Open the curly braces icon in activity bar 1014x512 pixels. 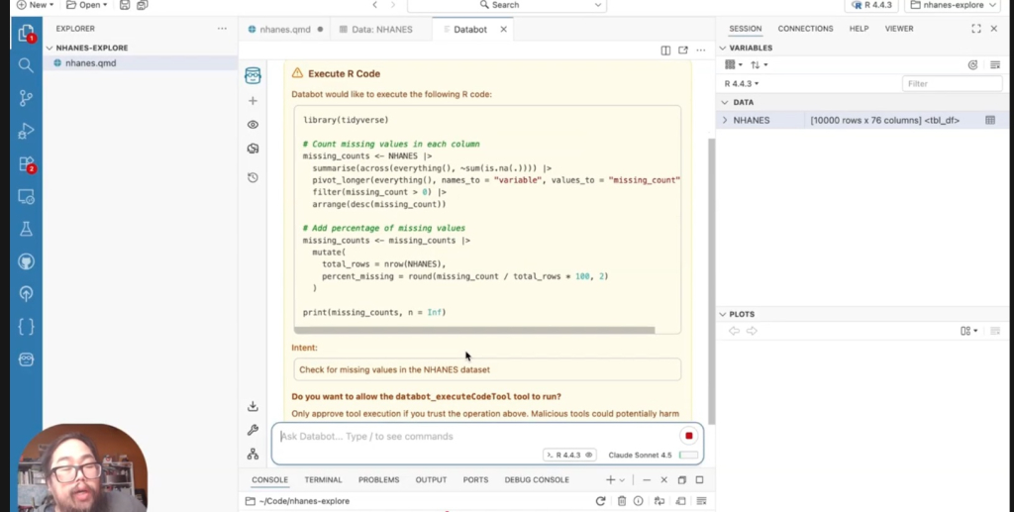click(26, 327)
